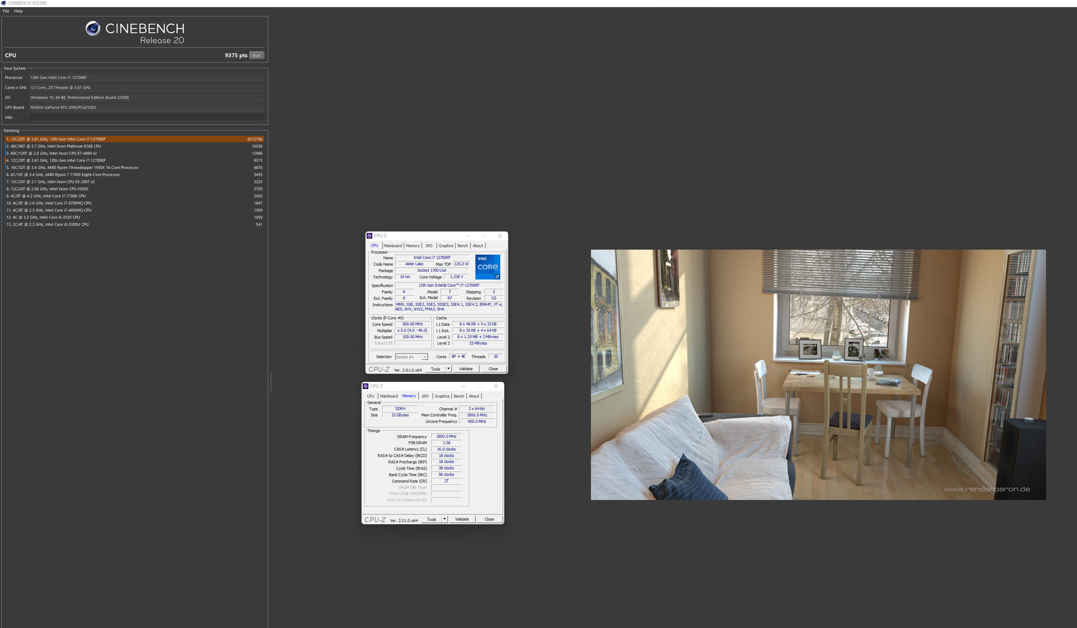Switch to Memory tab in the CPU-Z CPU-tab window
Screen dimensions: 1077x628
413,246
